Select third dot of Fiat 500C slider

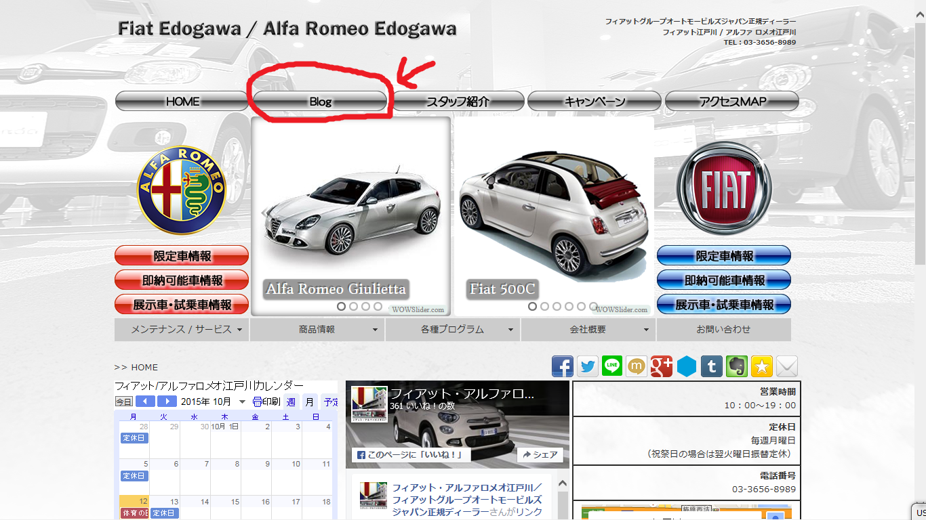pos(557,307)
